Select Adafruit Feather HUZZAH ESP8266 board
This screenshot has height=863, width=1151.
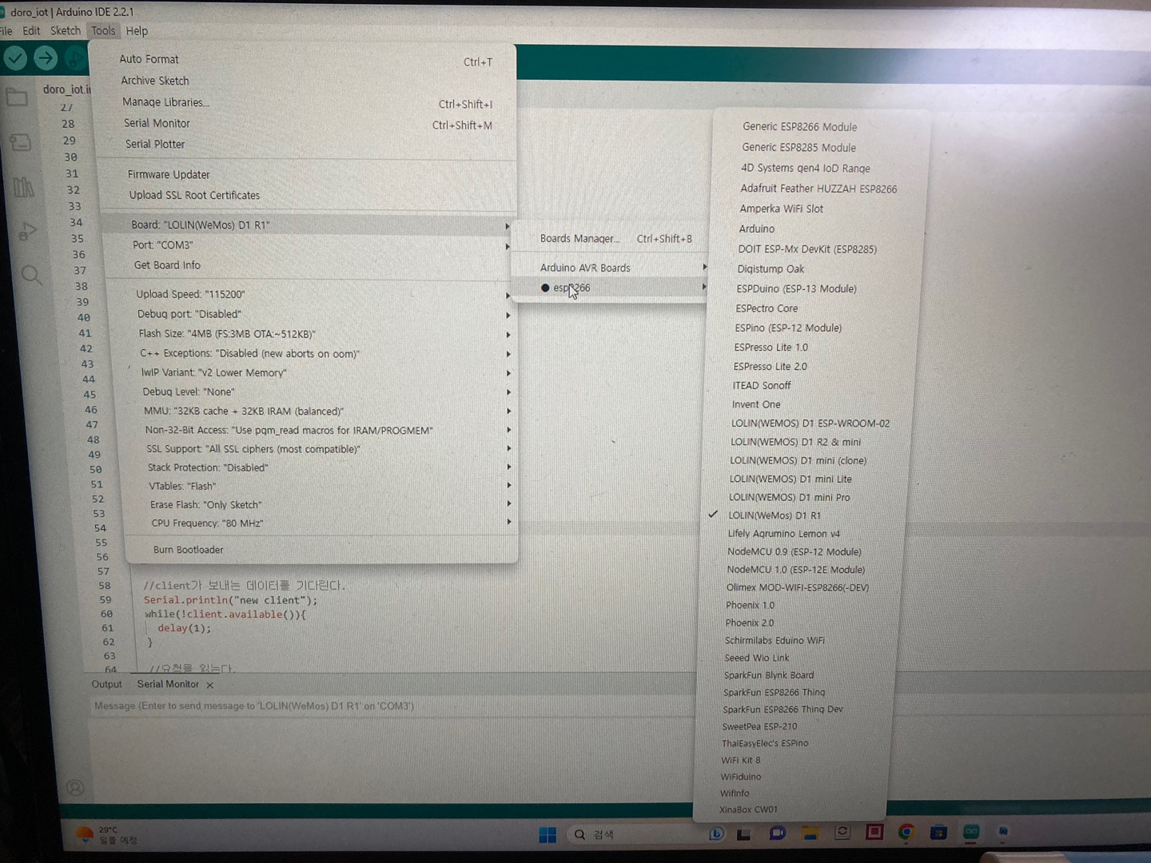click(x=818, y=189)
